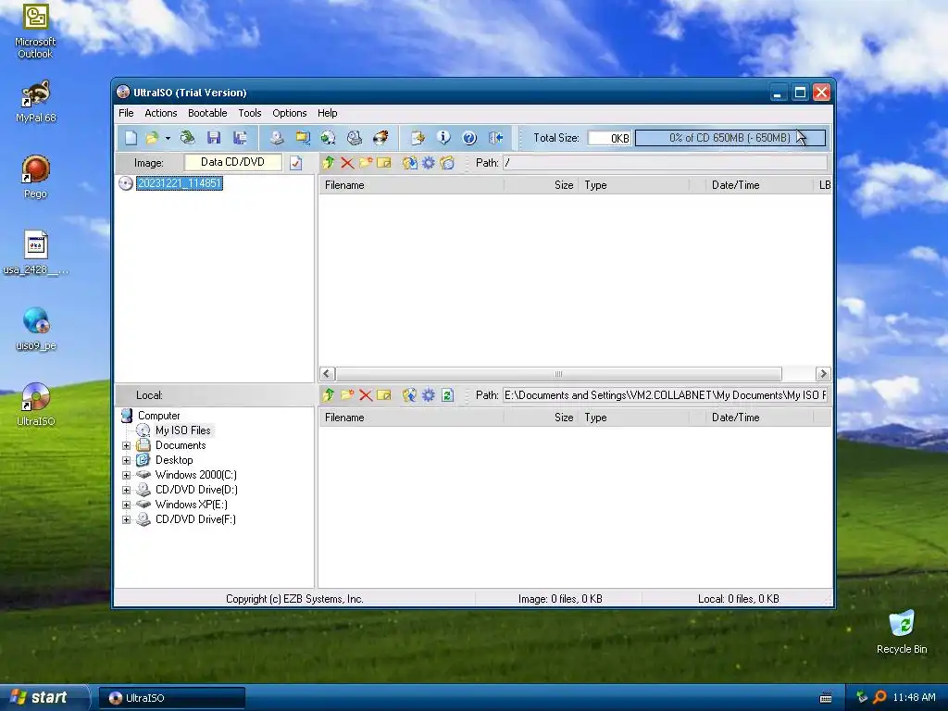Expand the CD/DVD Drive(D:) tree node

point(126,491)
